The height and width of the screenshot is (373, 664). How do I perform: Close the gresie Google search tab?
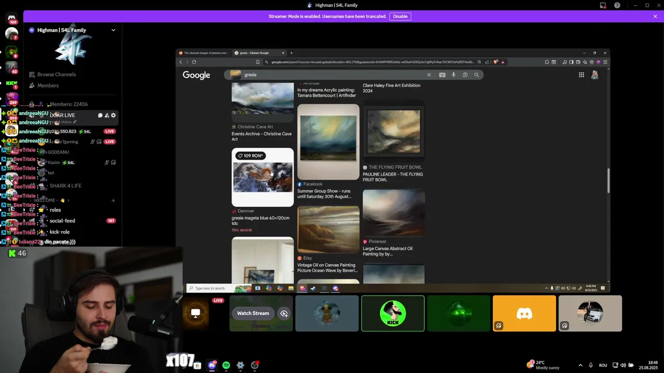(283, 53)
